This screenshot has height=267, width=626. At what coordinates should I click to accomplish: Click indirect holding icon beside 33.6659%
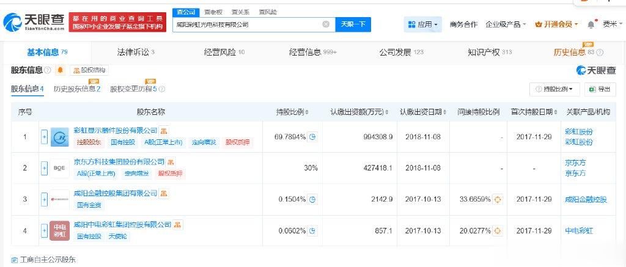coord(498,199)
